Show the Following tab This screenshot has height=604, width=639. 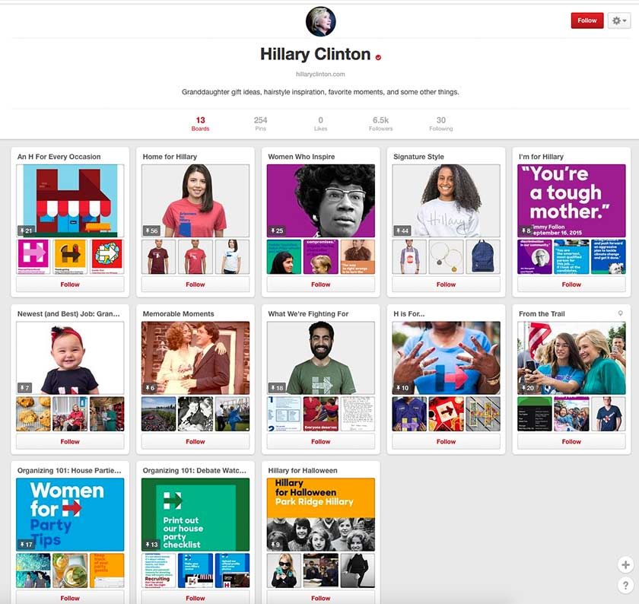tap(440, 124)
